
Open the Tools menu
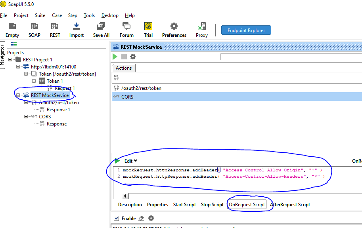click(x=89, y=15)
